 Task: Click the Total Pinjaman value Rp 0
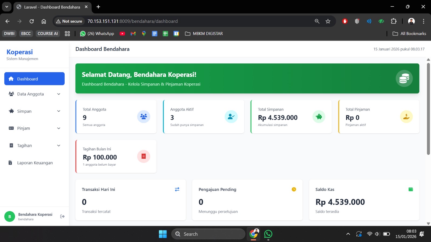(x=353, y=118)
